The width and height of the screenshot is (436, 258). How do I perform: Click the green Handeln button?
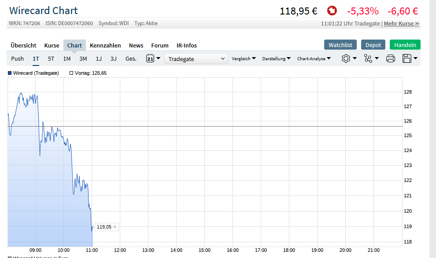tap(405, 45)
